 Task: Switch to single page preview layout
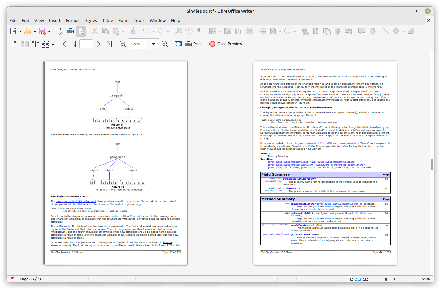[x=14, y=44]
